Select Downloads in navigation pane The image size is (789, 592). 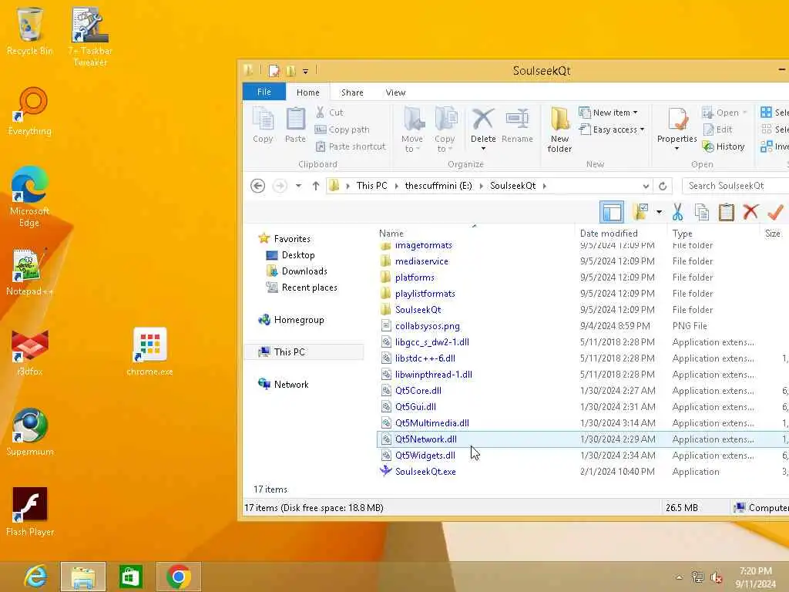pos(304,271)
